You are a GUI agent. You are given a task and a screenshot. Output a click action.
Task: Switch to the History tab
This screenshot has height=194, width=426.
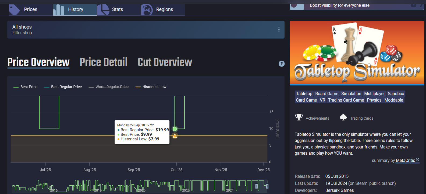coord(75,10)
